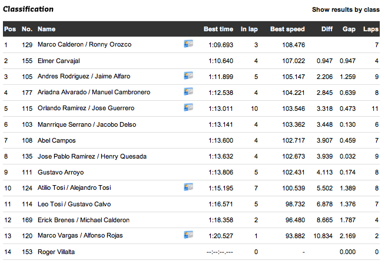This screenshot has height=270, width=388.
Task: Click the Classification heading
Action: (28, 9)
